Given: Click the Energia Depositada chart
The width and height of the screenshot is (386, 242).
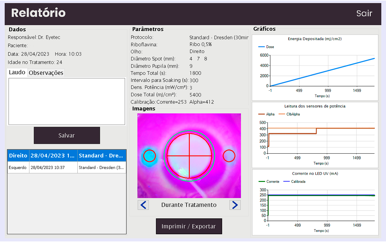Looking at the screenshot, I should point(315,67).
